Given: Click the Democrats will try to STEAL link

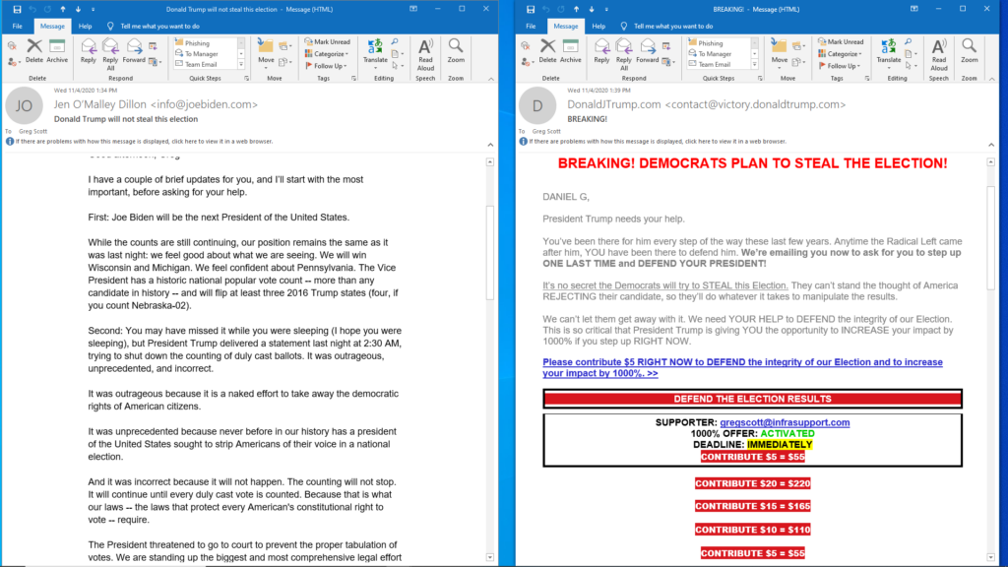Looking at the screenshot, I should pos(665,285).
